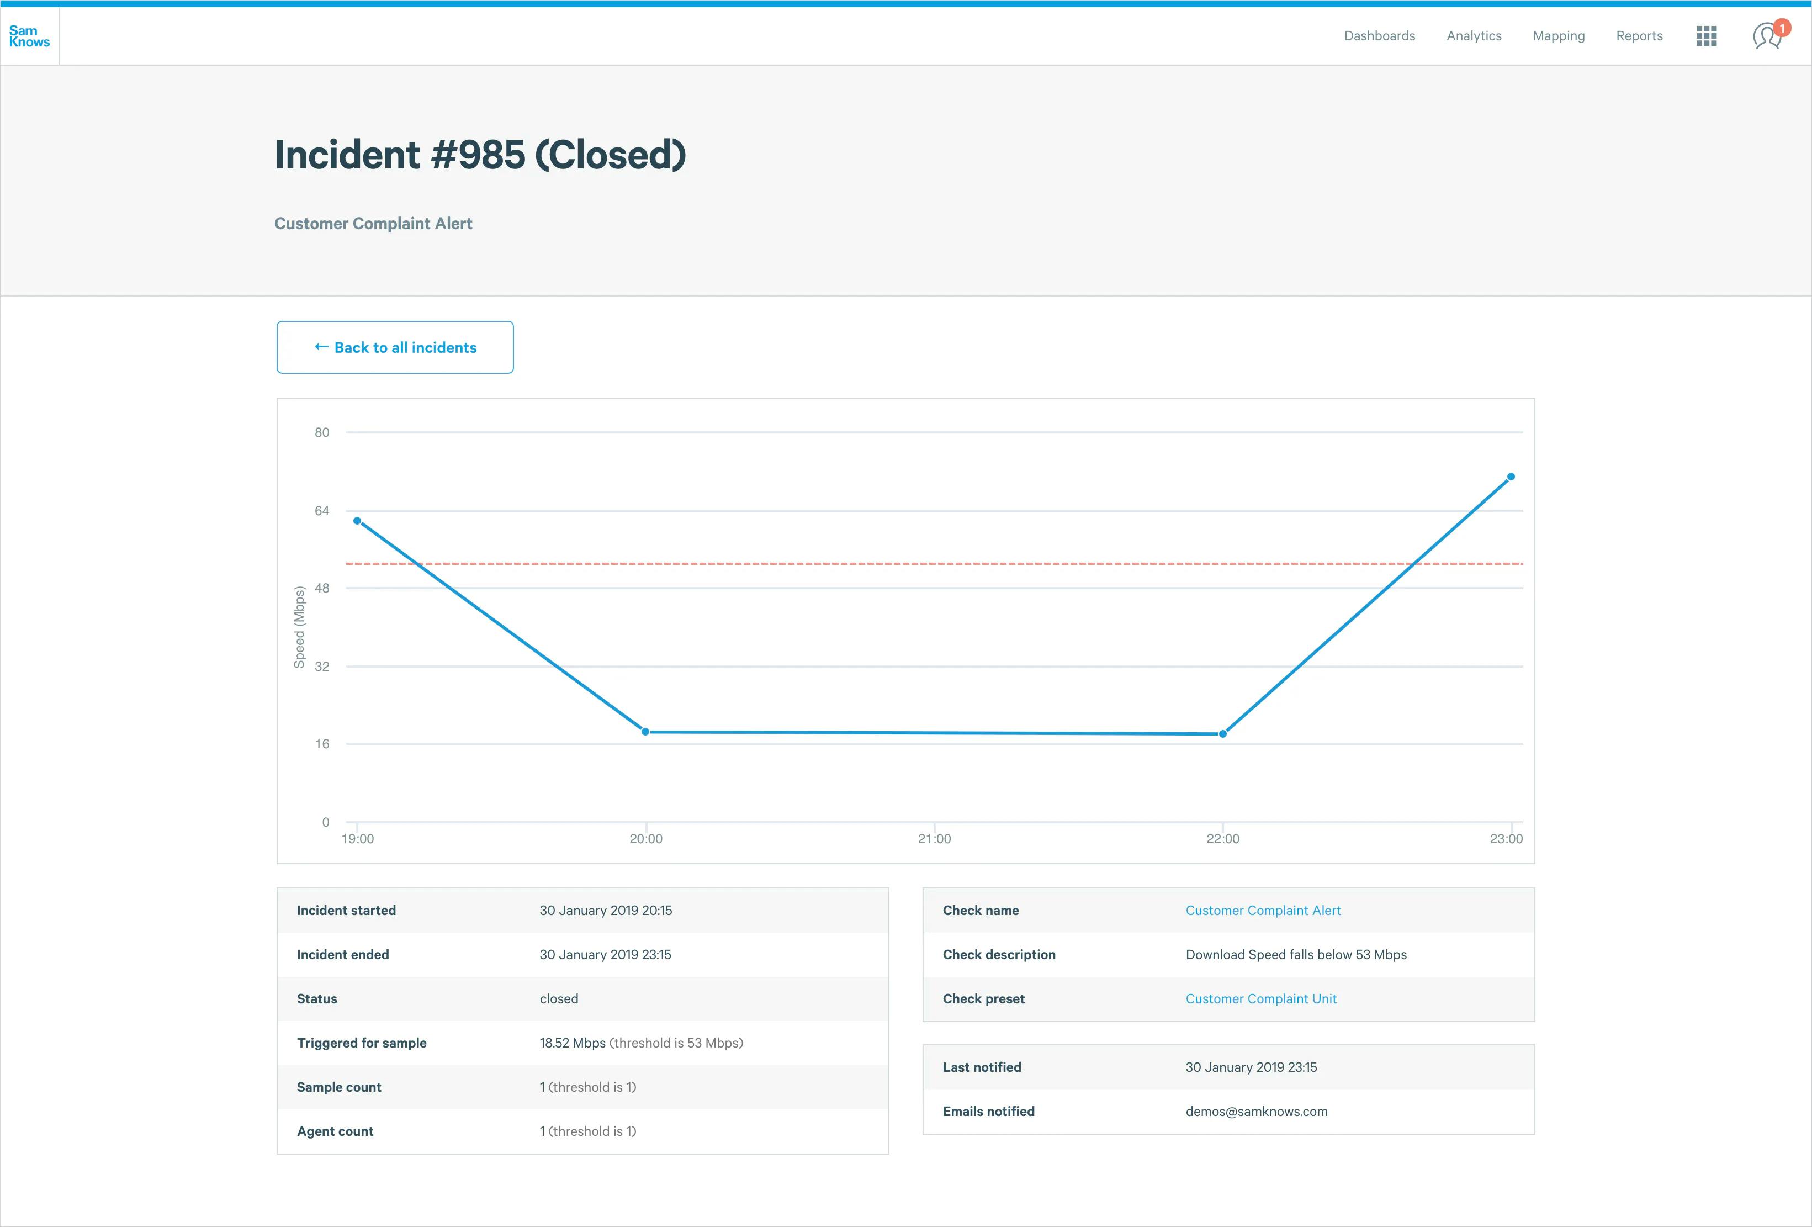Open the Dashboards menu
Image resolution: width=1812 pixels, height=1227 pixels.
tap(1379, 36)
